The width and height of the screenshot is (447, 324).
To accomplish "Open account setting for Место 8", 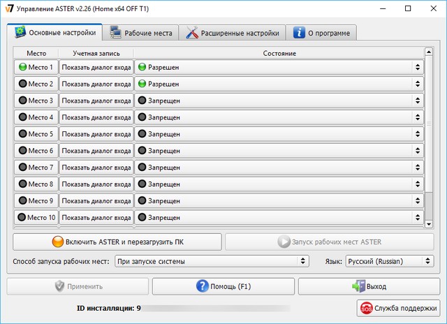I will click(x=96, y=184).
